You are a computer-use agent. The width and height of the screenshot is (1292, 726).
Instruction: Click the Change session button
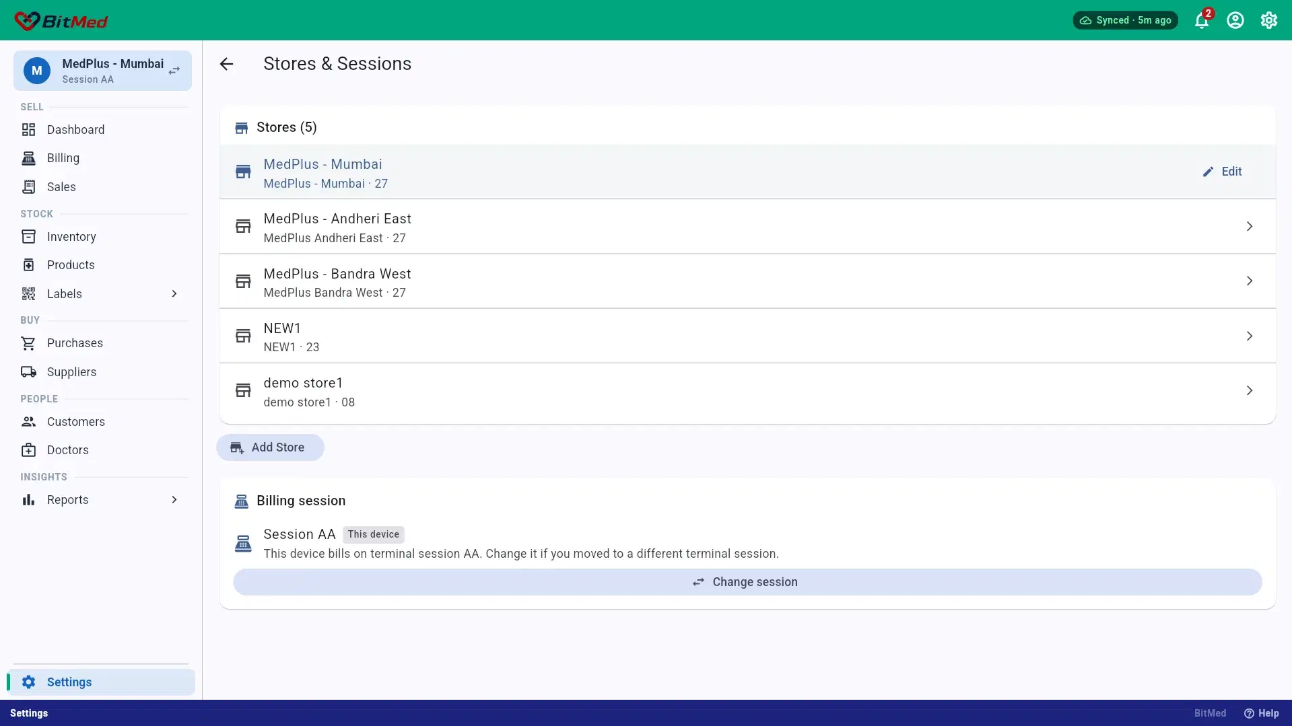coord(747,582)
